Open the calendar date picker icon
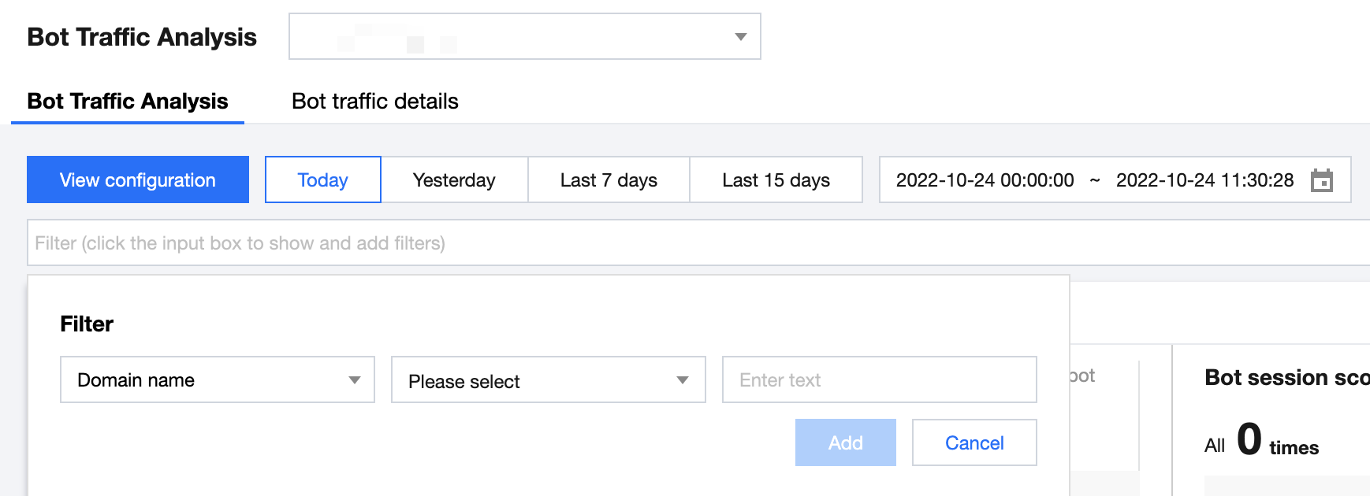Image resolution: width=1370 pixels, height=496 pixels. [x=1321, y=180]
